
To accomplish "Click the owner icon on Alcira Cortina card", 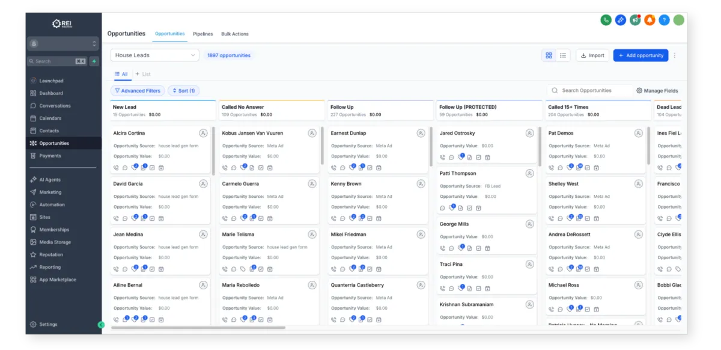I will click(203, 133).
